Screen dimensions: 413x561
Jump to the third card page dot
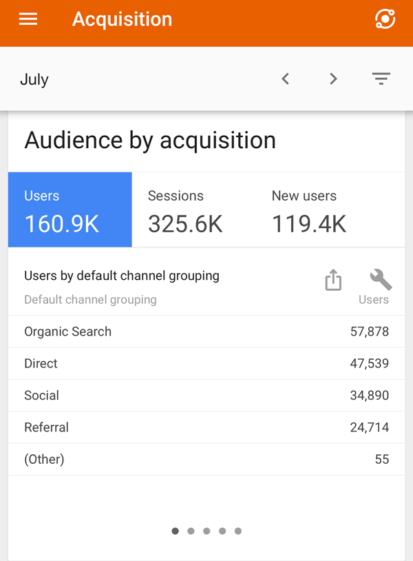coord(206,531)
